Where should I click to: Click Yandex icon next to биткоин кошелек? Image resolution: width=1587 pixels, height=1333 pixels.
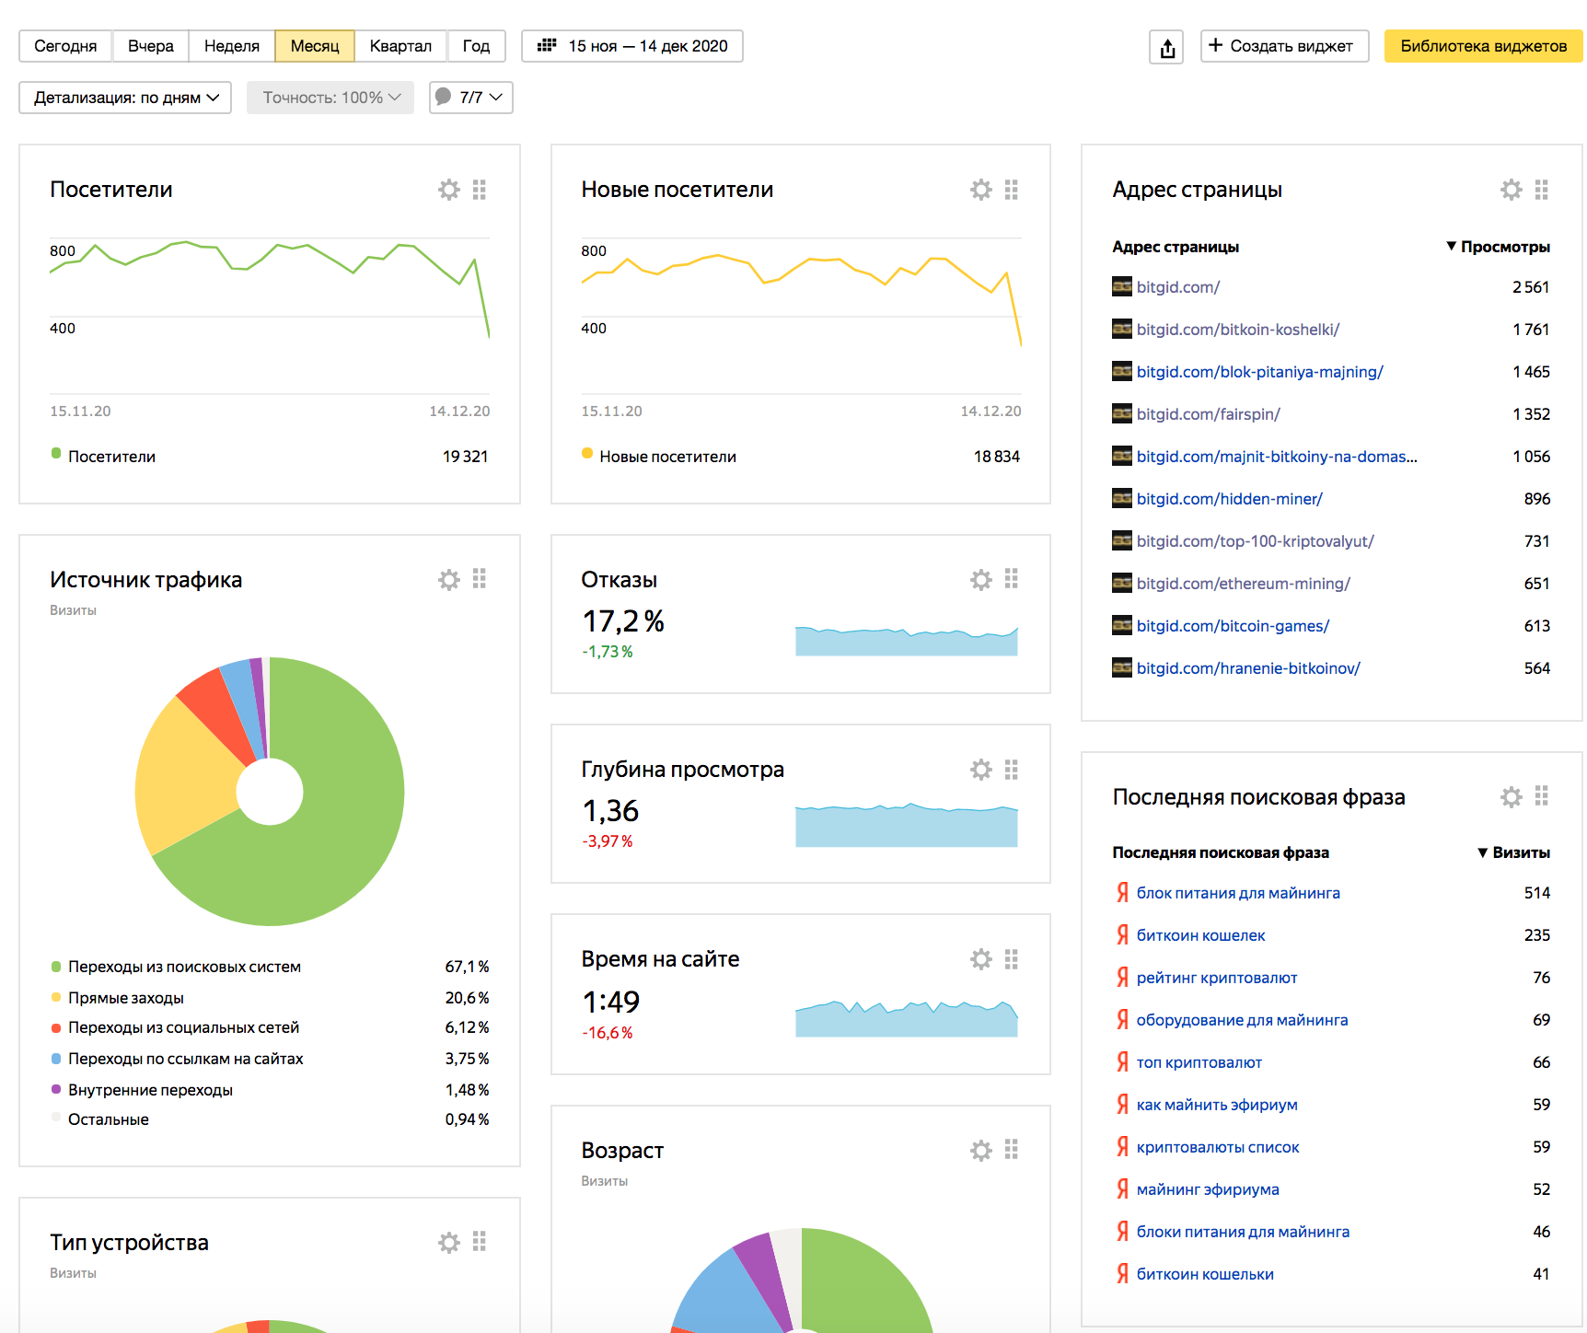pos(1122,935)
